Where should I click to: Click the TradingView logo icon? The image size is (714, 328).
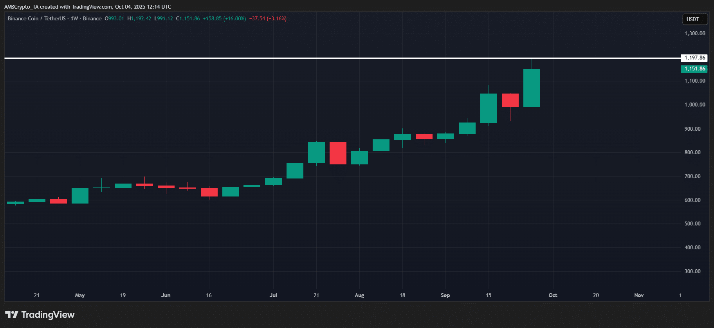(x=12, y=315)
